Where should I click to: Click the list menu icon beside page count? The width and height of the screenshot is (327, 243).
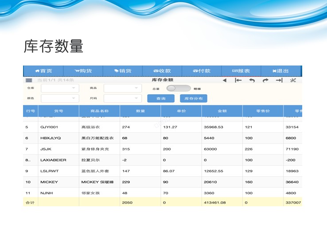click(29, 80)
